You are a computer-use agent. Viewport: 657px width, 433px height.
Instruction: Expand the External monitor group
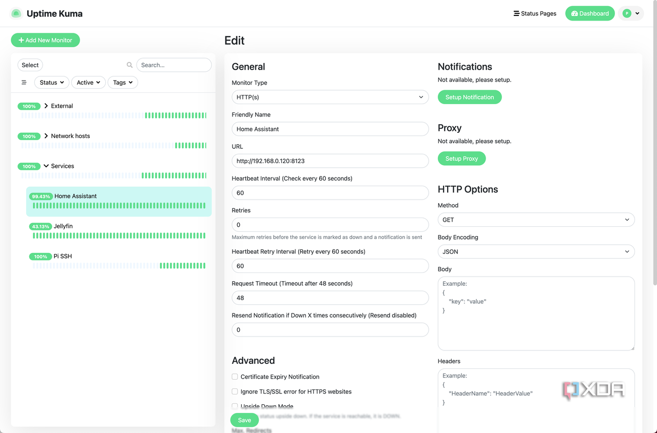46,106
